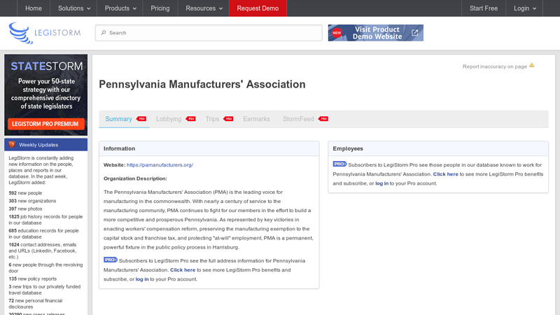The height and width of the screenshot is (315, 560).
Task: Click the search magnifier icon
Action: click(104, 32)
